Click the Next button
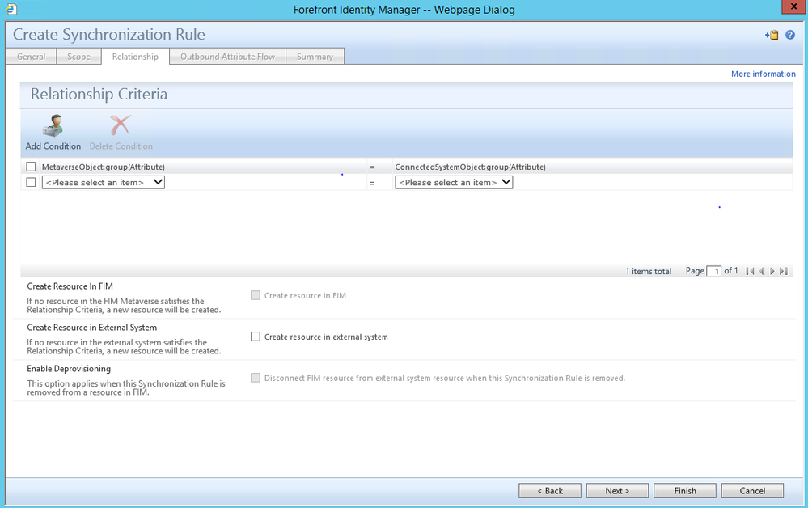Image resolution: width=808 pixels, height=508 pixels. point(617,491)
